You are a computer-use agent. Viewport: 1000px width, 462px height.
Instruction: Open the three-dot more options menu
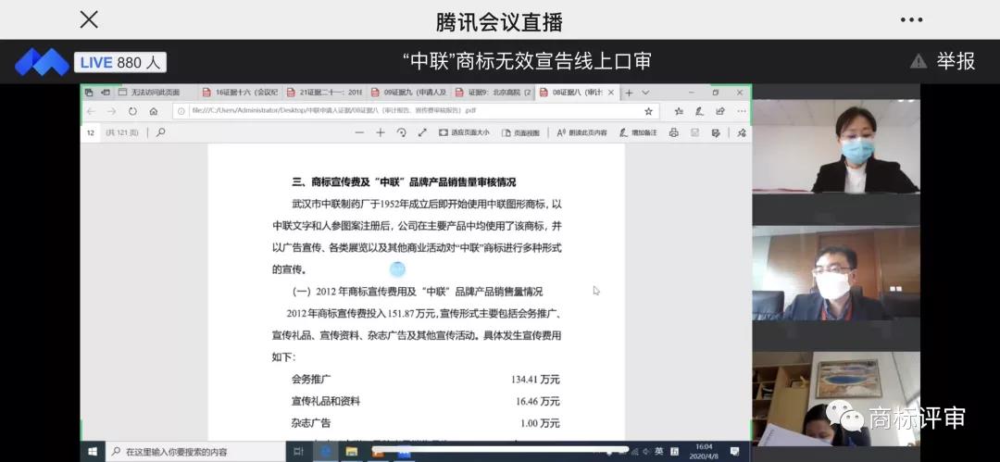tap(911, 19)
